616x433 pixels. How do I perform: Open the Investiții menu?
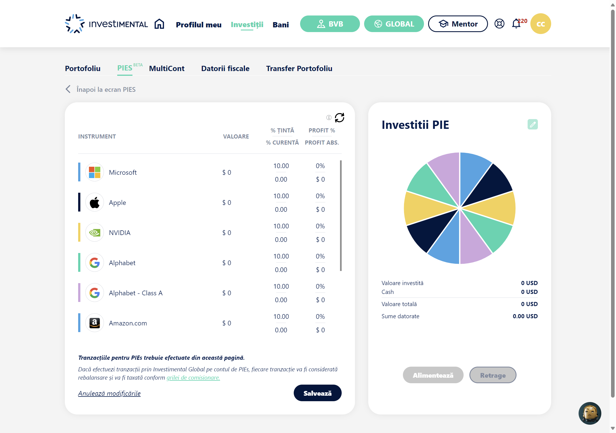pyautogui.click(x=247, y=25)
